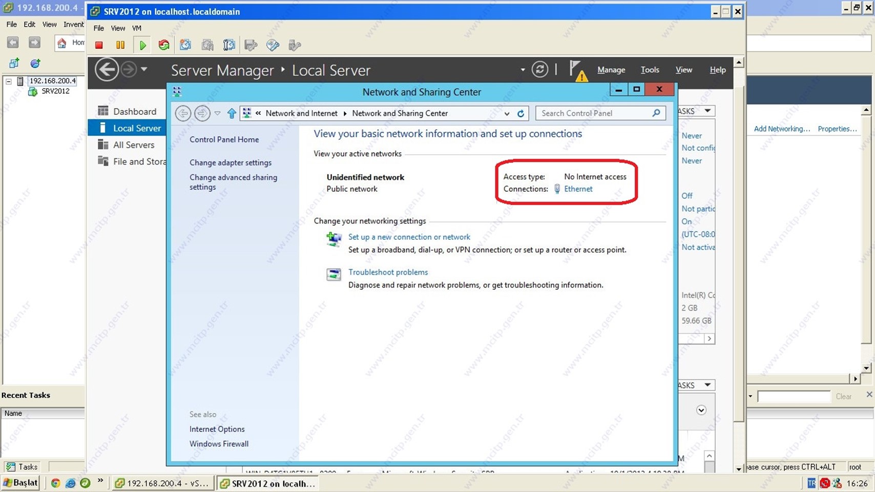This screenshot has width=875, height=492.
Task: Power off the VM with the red stop icon
Action: click(99, 45)
